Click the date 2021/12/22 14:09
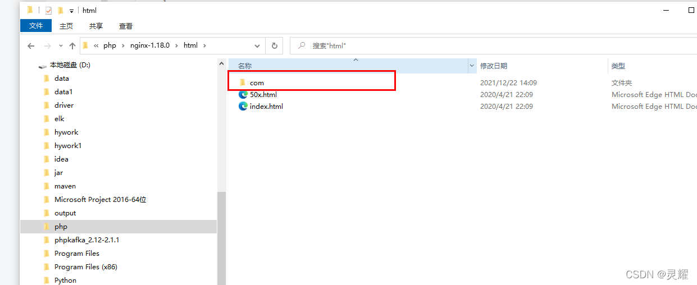The image size is (697, 285). 508,82
